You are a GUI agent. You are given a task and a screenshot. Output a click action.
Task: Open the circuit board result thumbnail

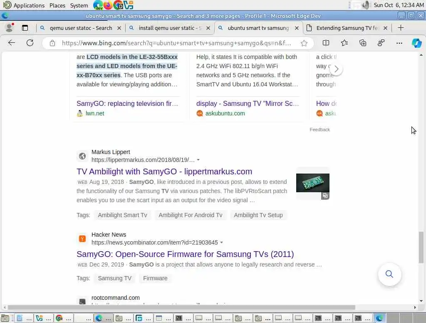click(313, 183)
